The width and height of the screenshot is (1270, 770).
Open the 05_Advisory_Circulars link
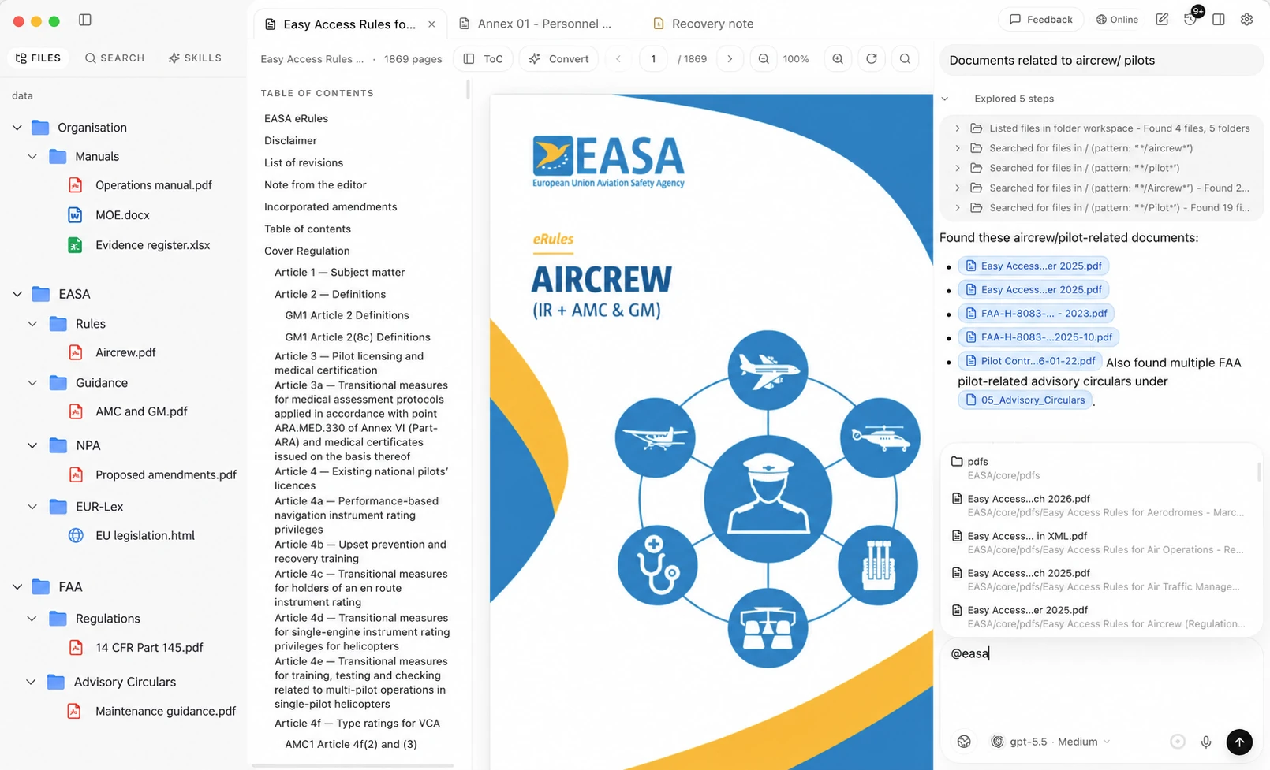tap(1024, 400)
